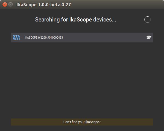Click the blue STA MODE badge icon

click(x=16, y=38)
